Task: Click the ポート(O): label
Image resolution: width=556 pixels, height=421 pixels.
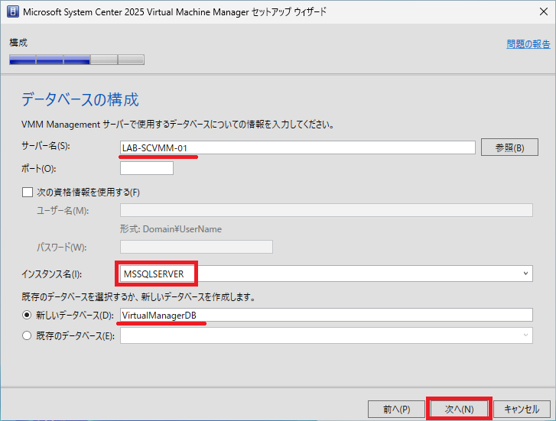Action: [39, 169]
